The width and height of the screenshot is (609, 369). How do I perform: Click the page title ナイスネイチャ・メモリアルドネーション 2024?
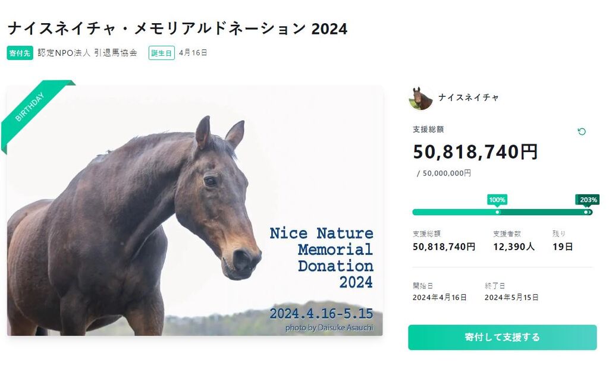(177, 29)
